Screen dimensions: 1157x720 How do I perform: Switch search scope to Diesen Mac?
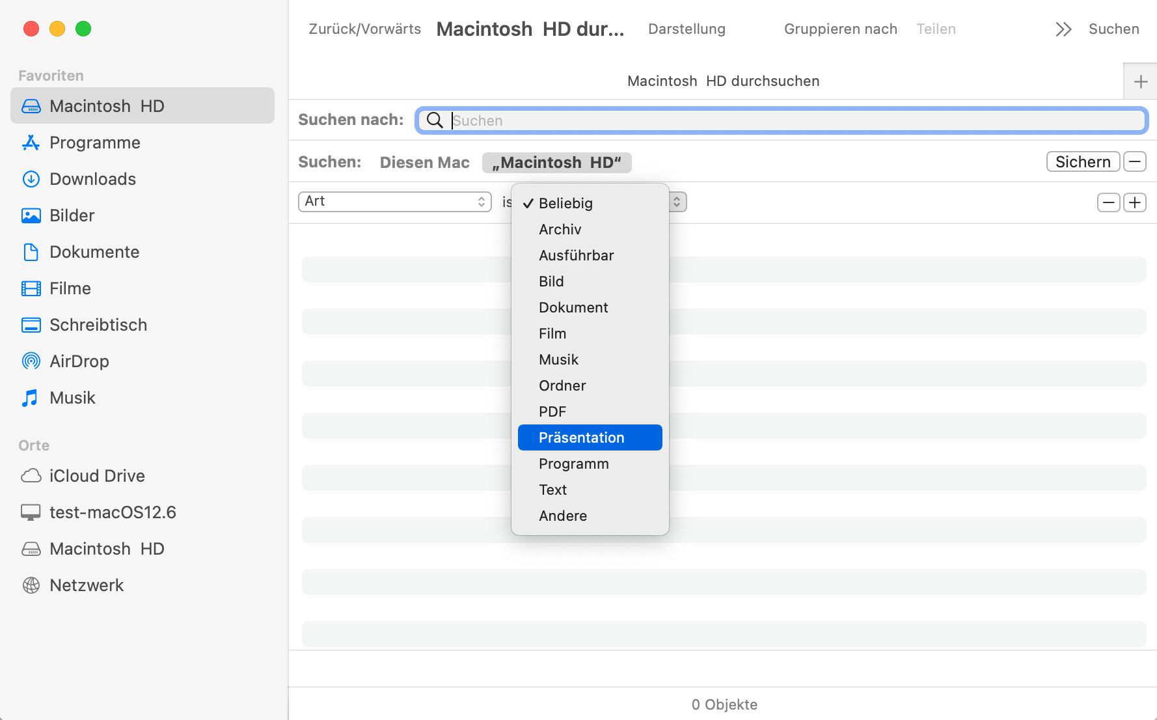[x=424, y=162]
